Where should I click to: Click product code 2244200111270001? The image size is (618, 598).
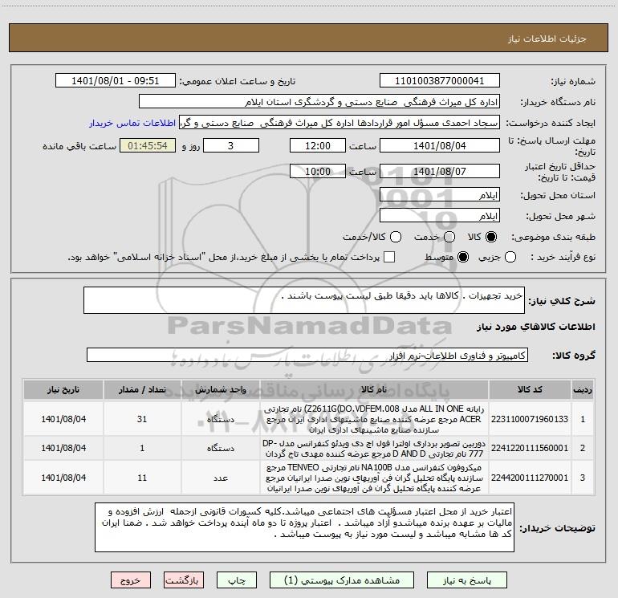click(530, 478)
